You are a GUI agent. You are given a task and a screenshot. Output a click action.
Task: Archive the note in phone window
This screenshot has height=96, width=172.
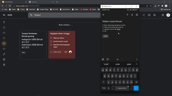(137, 15)
